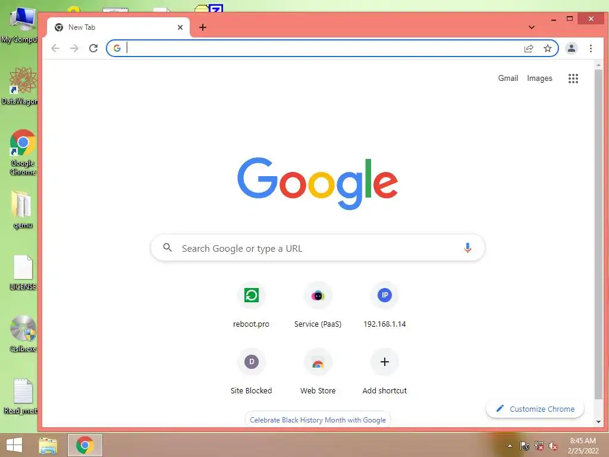Click the muted volume tray icon

553,446
